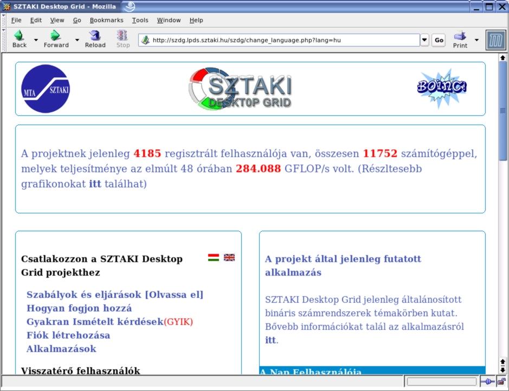The image size is (509, 391).
Task: Click the scrollbar down arrow at bottom
Action: click(x=502, y=369)
